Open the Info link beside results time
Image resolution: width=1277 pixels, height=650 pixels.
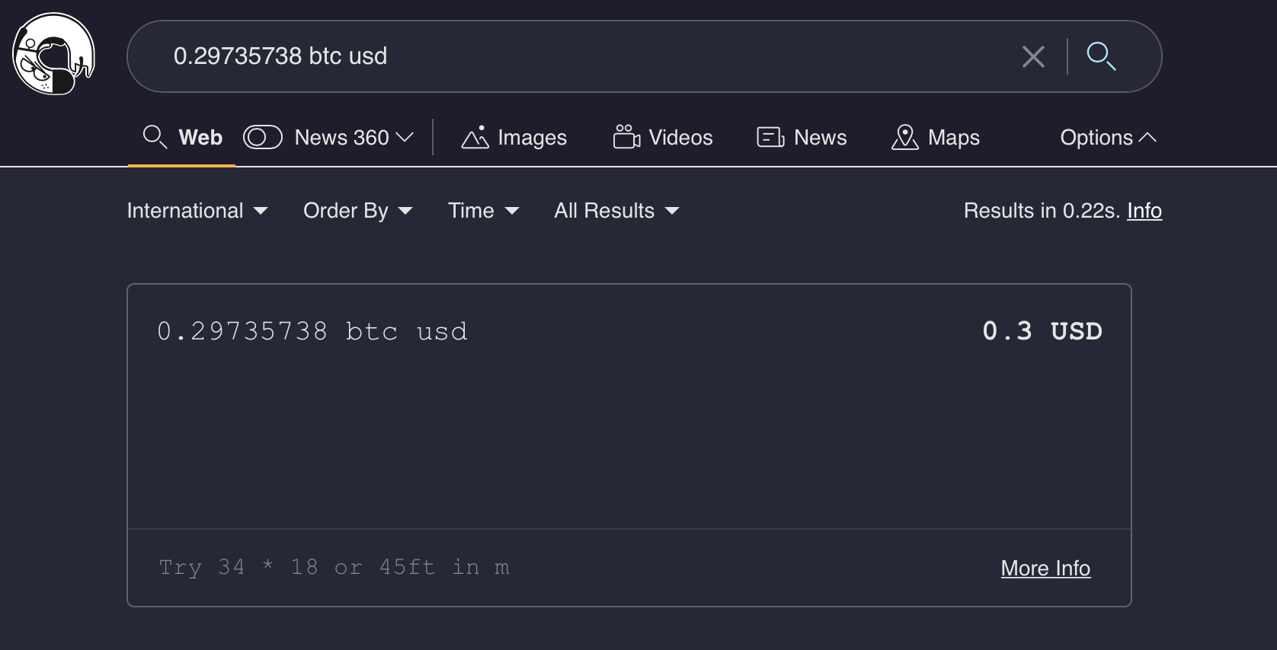point(1144,211)
